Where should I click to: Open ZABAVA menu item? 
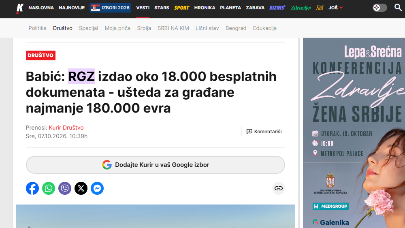click(255, 8)
